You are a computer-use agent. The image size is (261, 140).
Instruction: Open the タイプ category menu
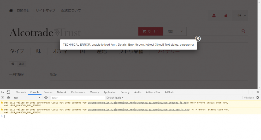(x=17, y=51)
